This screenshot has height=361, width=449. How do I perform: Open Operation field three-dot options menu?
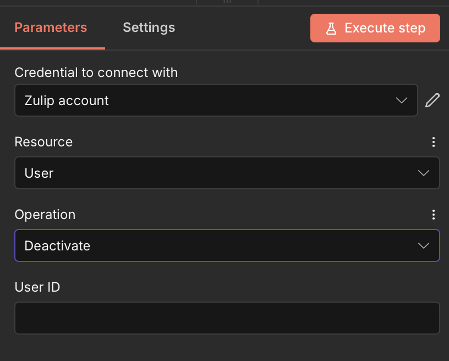433,215
